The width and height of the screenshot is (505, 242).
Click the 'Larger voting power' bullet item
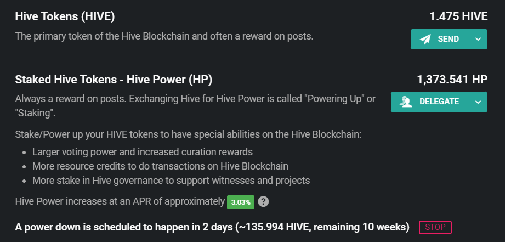coord(143,152)
